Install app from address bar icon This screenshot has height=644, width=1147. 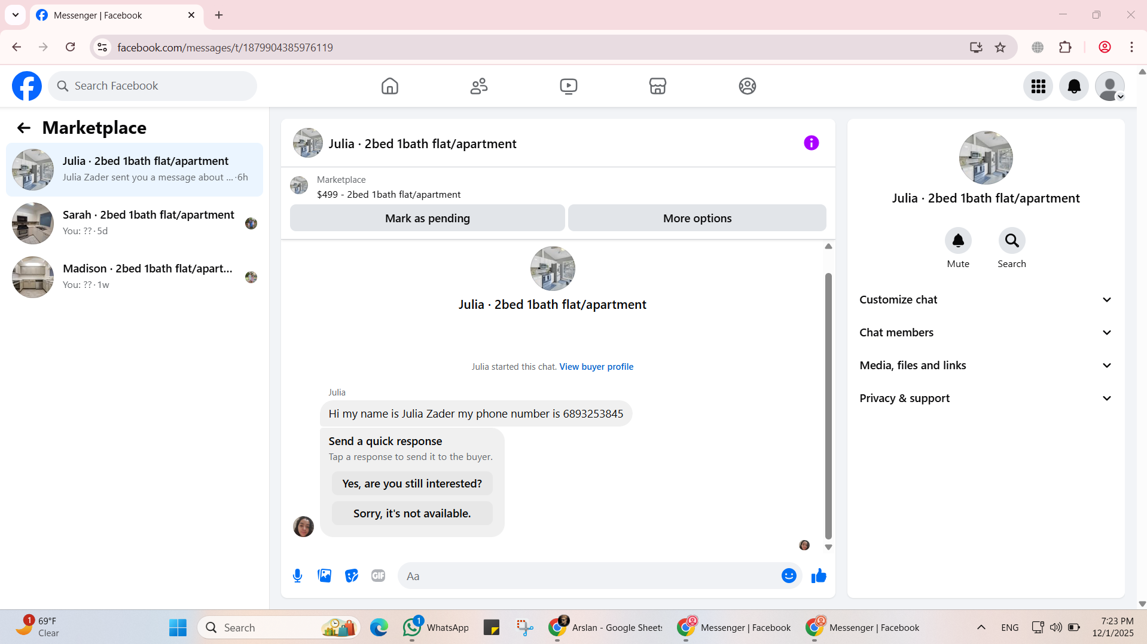click(x=976, y=47)
